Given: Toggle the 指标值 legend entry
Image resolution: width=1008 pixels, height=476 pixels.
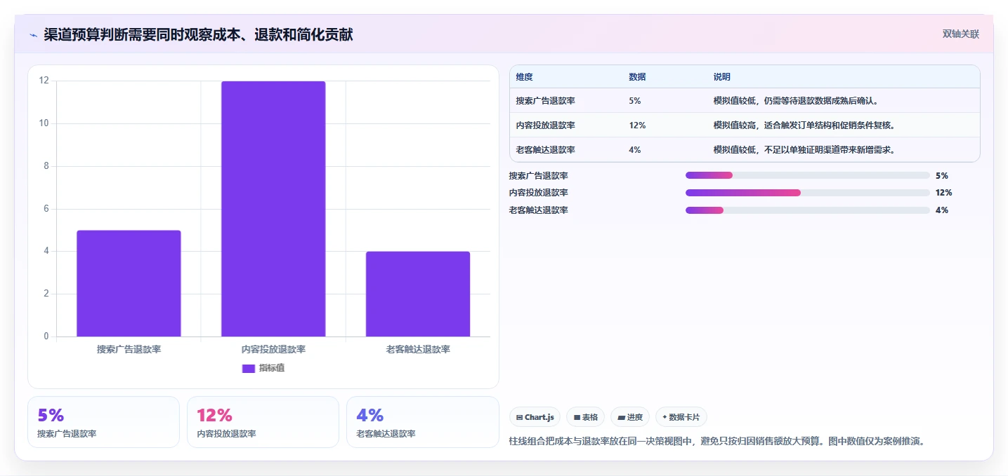Looking at the screenshot, I should coord(263,368).
